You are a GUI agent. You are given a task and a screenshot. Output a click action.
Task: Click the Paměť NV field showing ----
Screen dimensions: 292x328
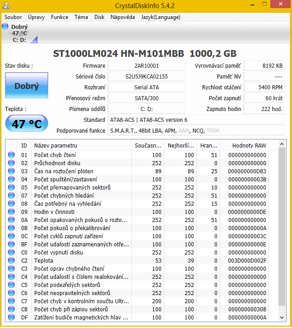coord(264,77)
